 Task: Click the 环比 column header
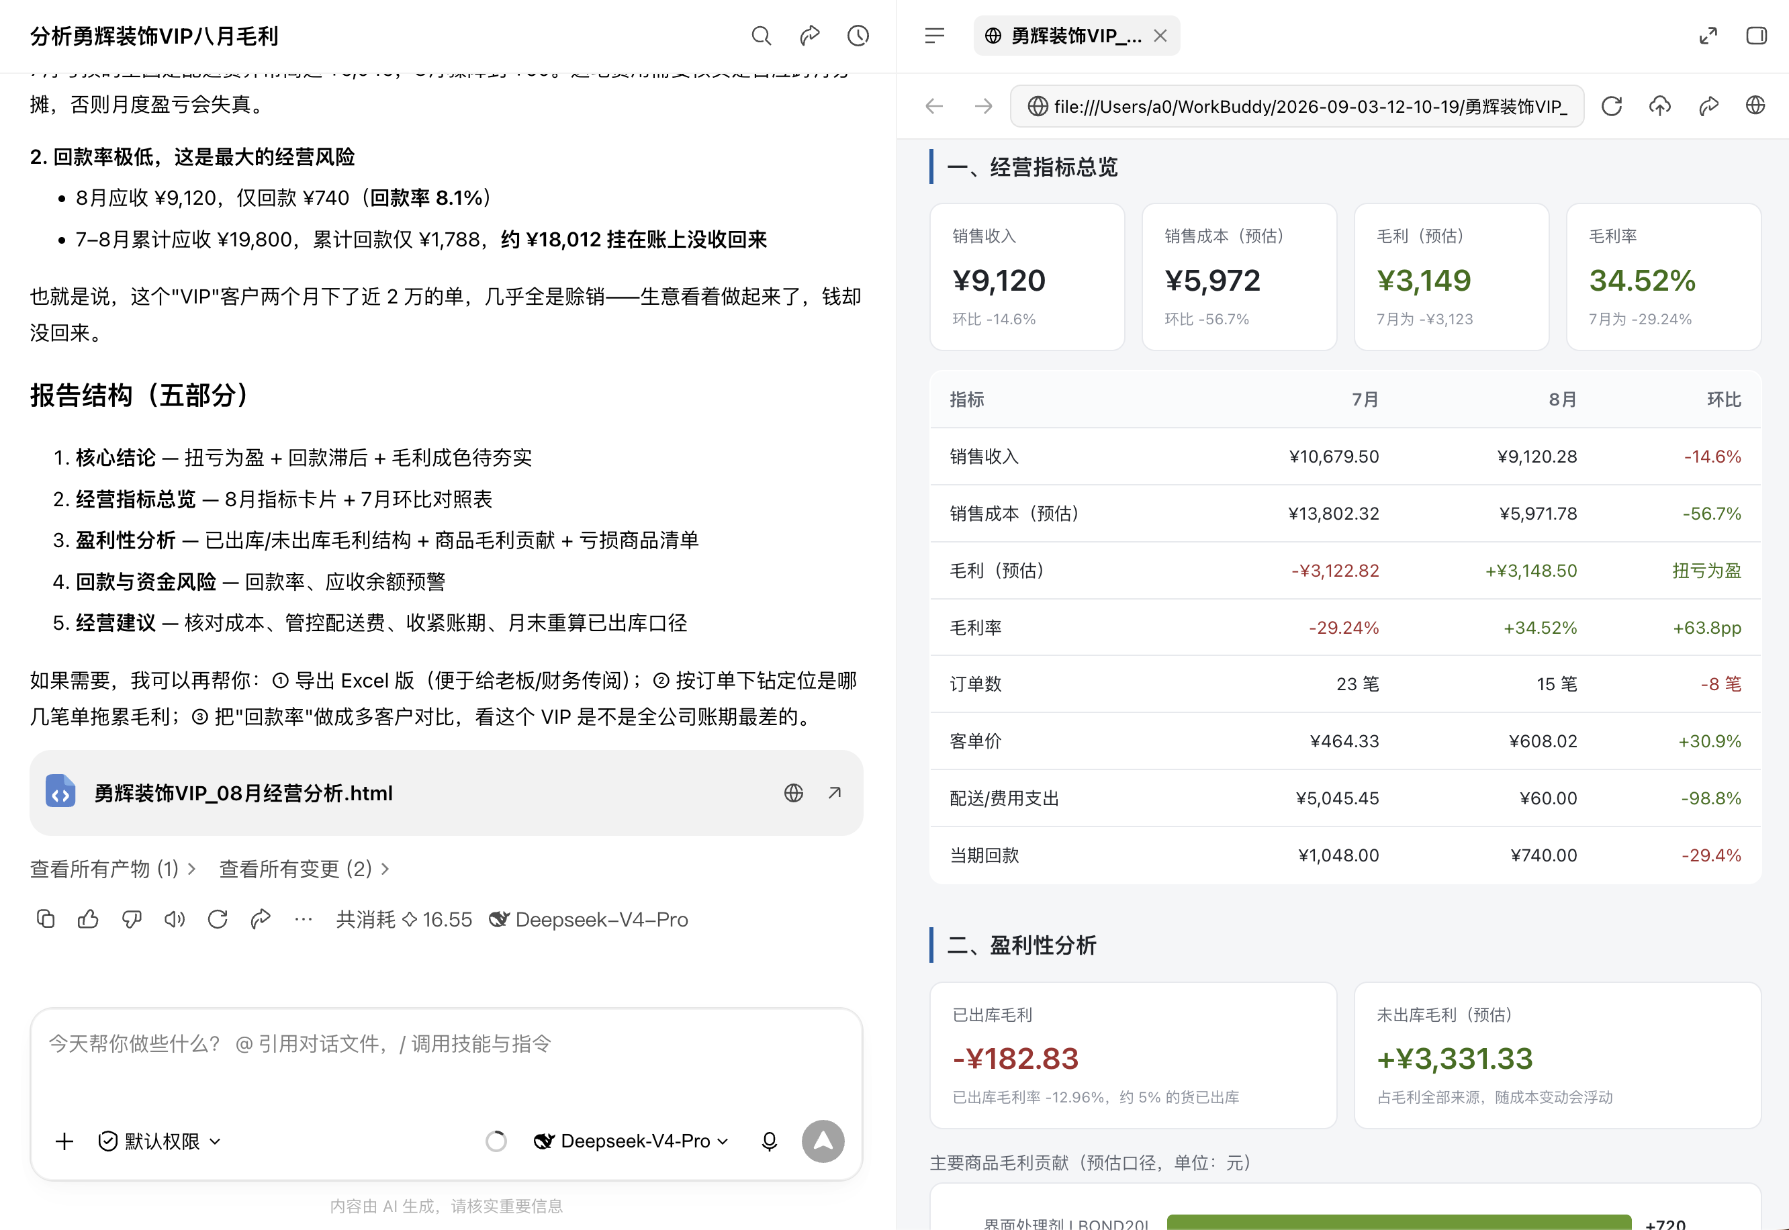coord(1725,399)
